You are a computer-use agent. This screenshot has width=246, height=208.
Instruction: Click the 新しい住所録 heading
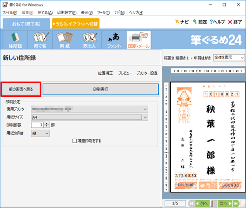pyautogui.click(x=19, y=58)
